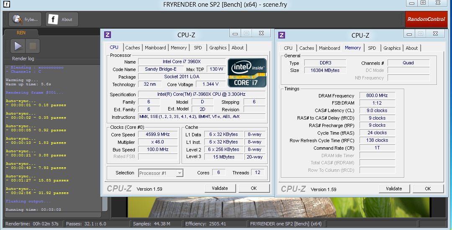Open the SPD tab in memory window
The image size is (452, 230).
[372, 48]
